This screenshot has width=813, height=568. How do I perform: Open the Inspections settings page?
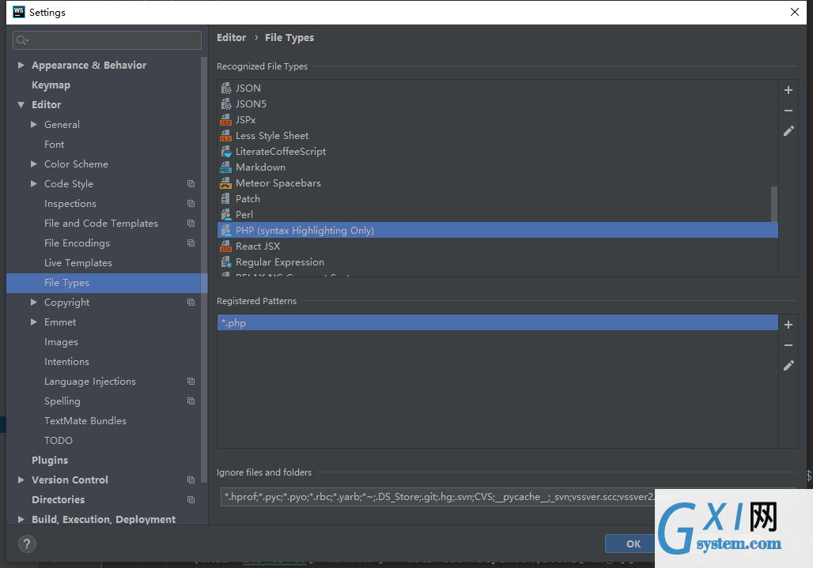(70, 204)
